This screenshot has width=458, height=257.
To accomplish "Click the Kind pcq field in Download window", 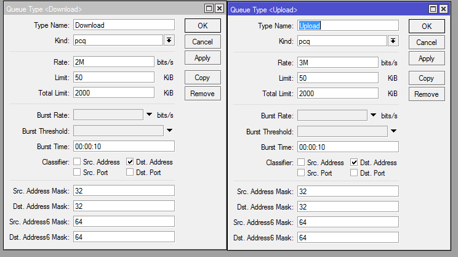I will (x=118, y=40).
